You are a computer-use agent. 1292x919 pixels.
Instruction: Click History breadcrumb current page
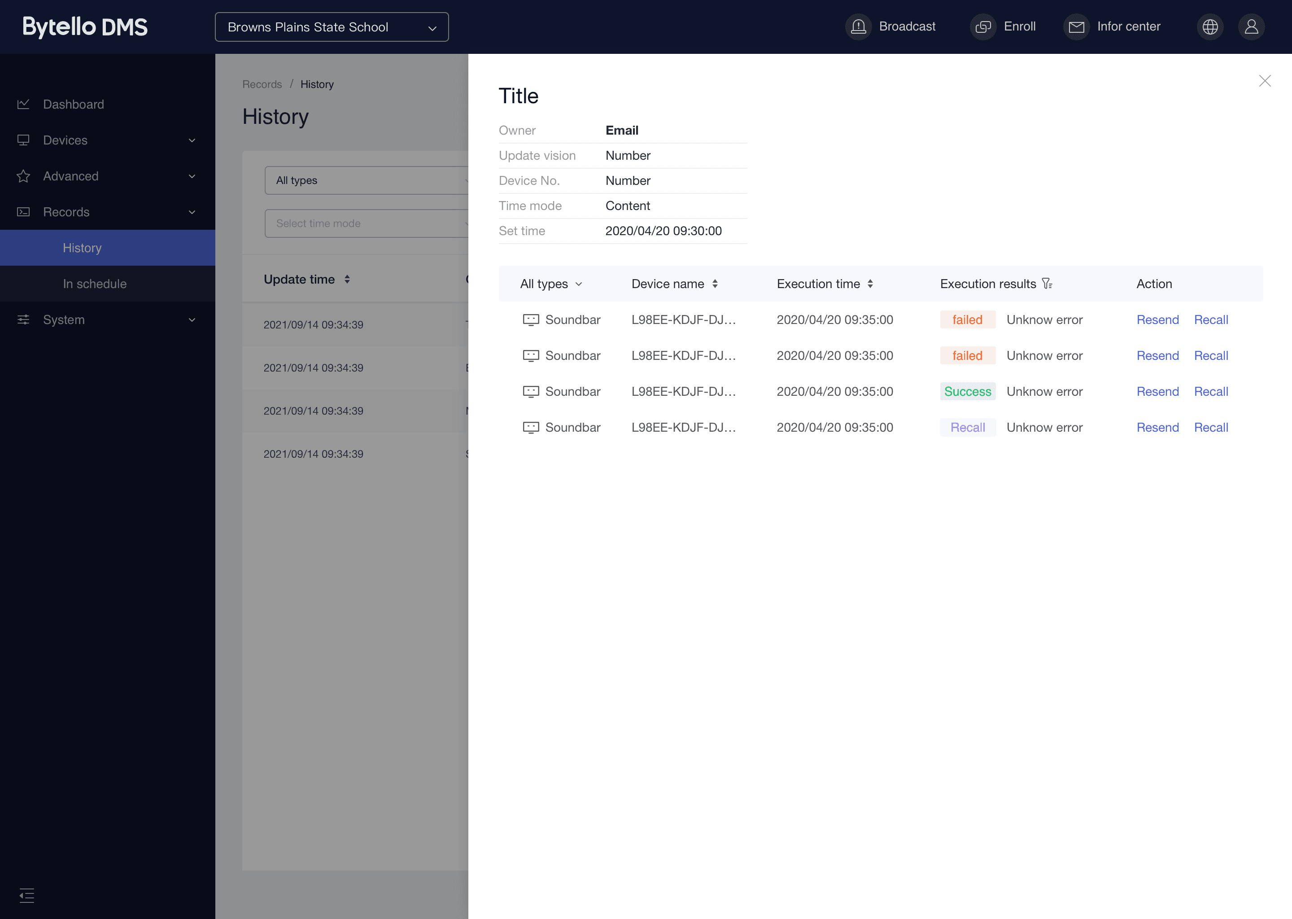tap(317, 84)
